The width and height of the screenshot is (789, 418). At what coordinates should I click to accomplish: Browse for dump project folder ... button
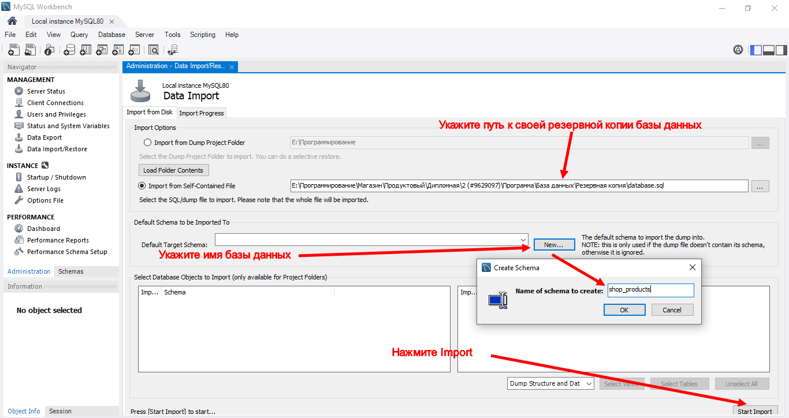(760, 143)
